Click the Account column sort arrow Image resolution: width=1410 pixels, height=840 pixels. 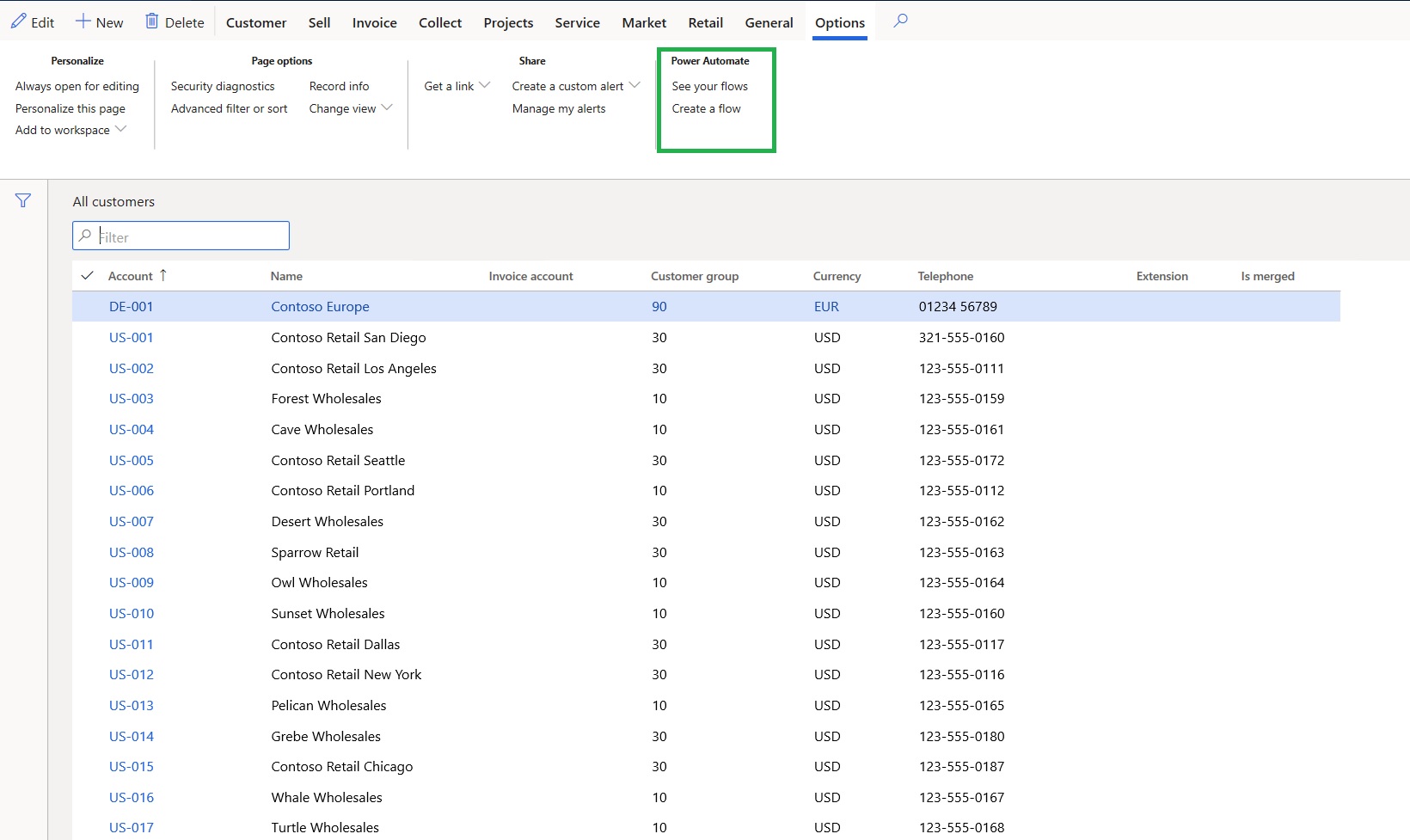pos(163,275)
